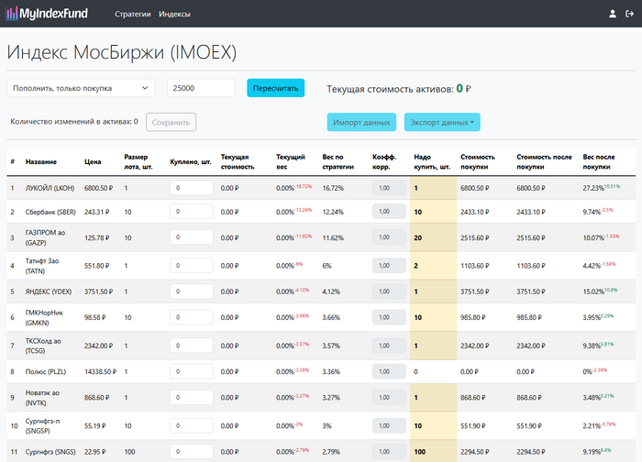Screen dimensions: 642x462
Task: Expand the 'Пополнить, только покупка' dropdown
Action: [x=82, y=88]
